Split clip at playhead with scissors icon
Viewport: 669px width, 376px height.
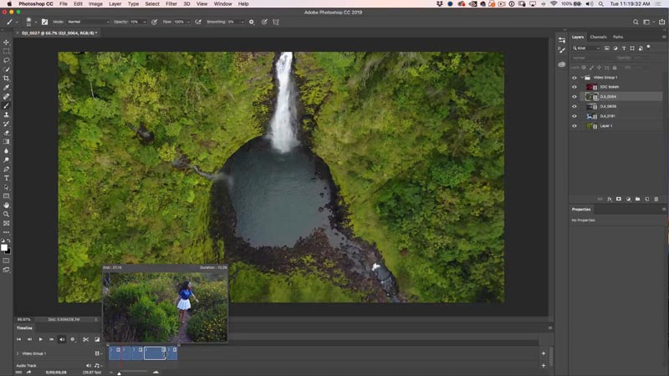tap(86, 339)
